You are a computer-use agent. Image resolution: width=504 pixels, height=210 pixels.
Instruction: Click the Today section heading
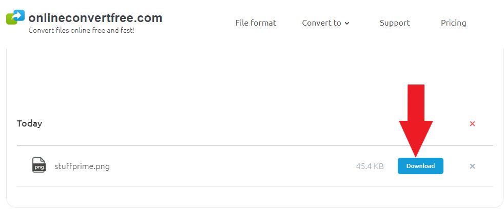click(29, 123)
